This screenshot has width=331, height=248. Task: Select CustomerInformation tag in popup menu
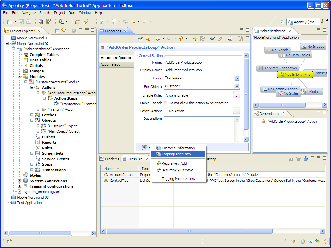point(178,148)
